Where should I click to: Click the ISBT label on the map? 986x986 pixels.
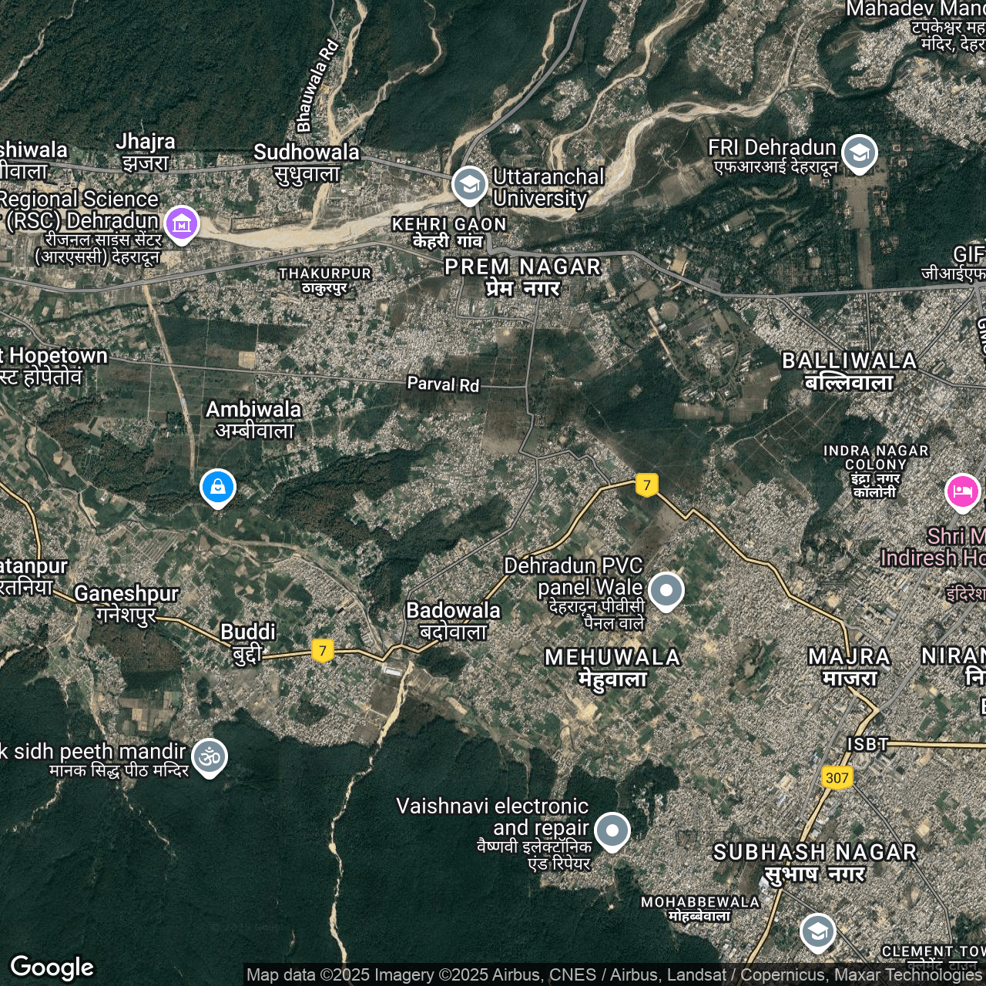[867, 744]
